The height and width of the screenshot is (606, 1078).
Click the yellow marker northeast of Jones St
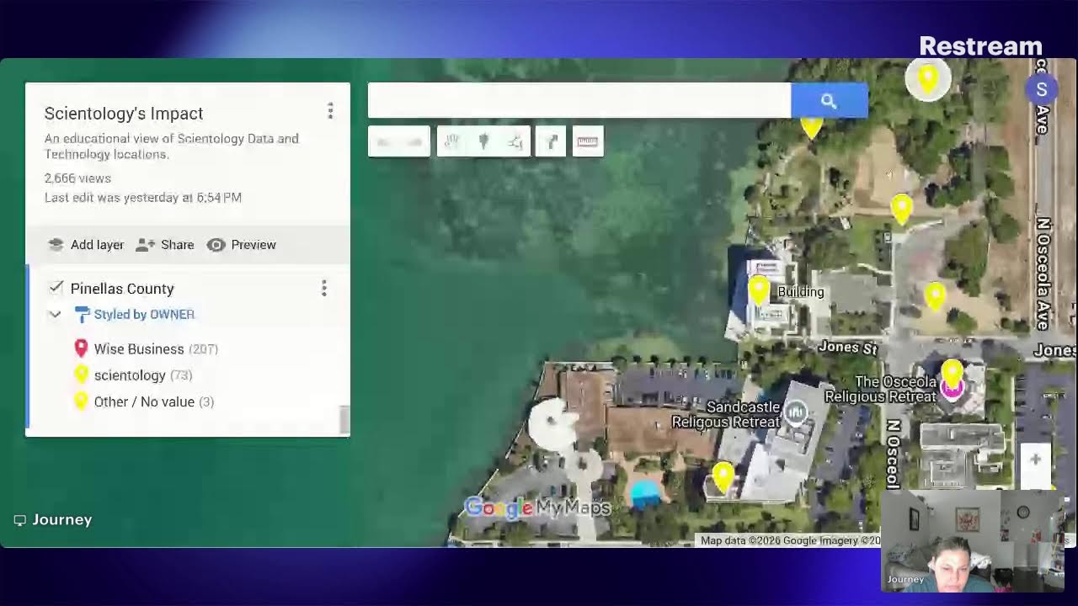pyautogui.click(x=935, y=296)
